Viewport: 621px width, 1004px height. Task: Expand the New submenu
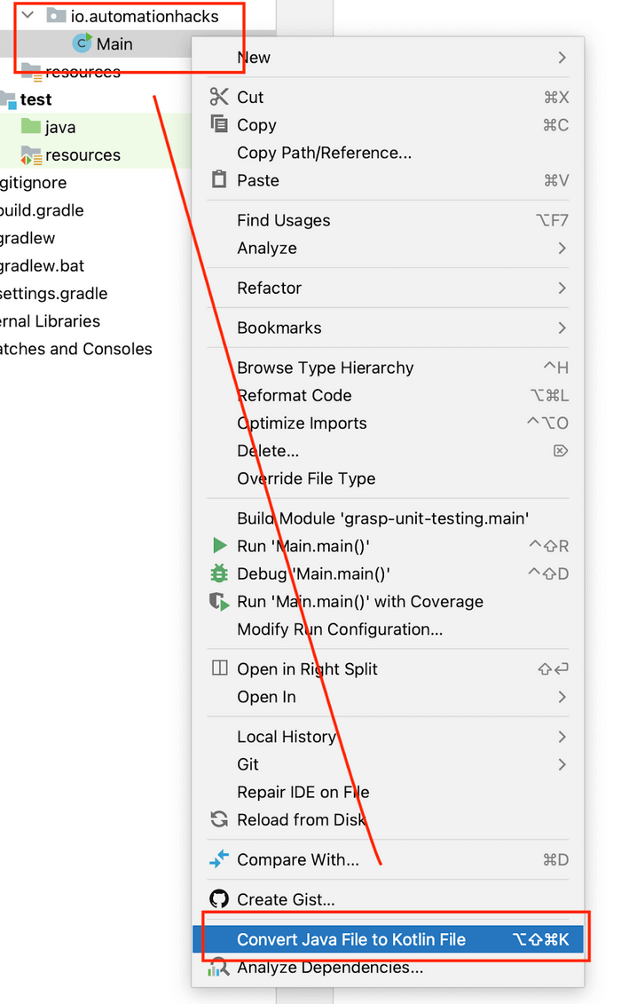(254, 57)
